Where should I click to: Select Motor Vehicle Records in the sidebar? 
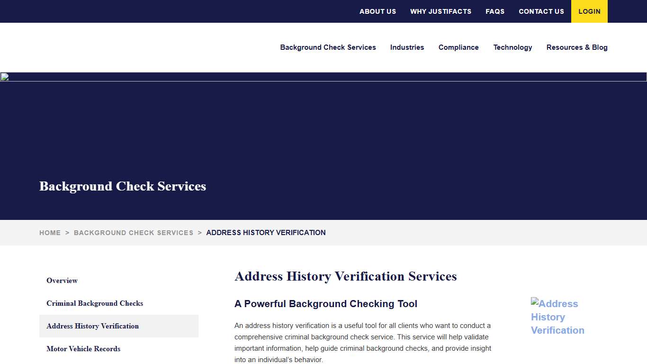tap(83, 349)
